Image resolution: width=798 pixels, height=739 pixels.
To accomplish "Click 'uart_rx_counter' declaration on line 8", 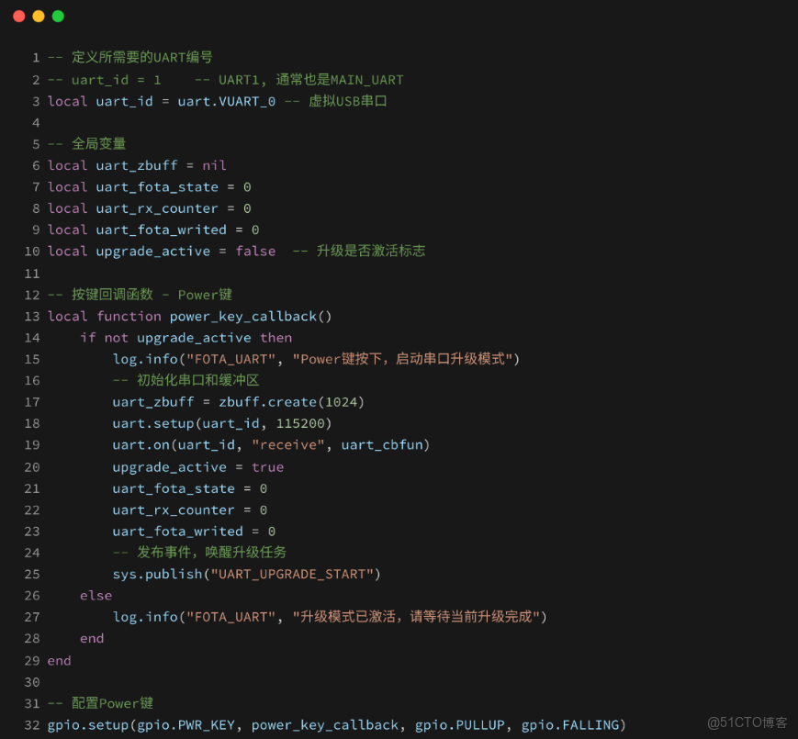I will click(x=157, y=208).
